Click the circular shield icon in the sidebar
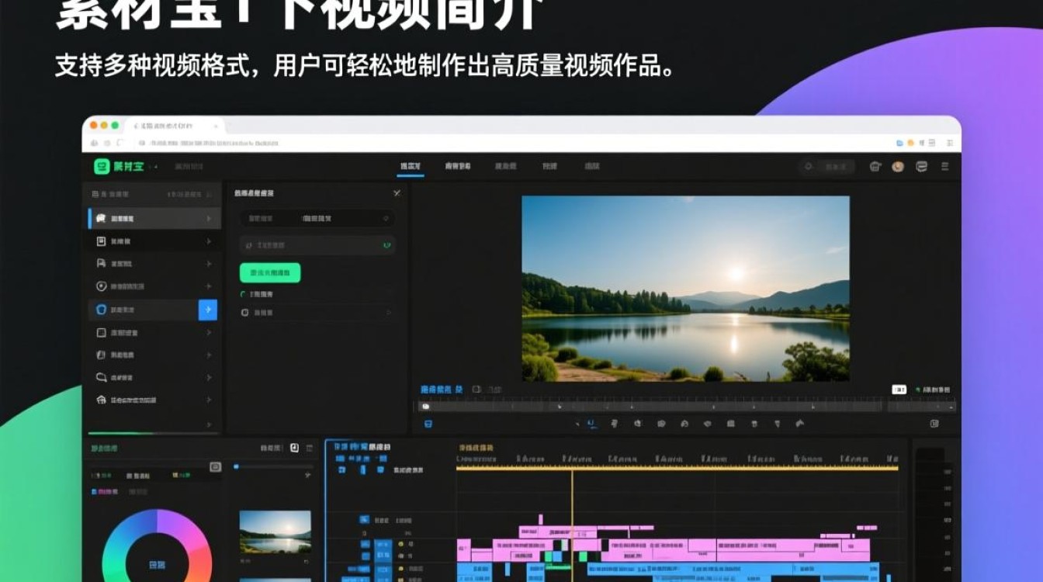 (x=101, y=286)
